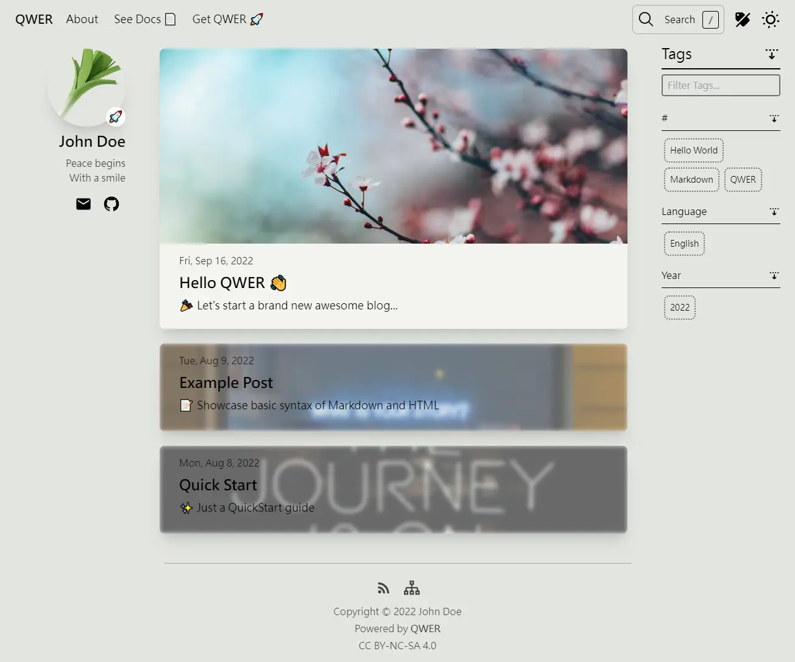Collapse the Language section
This screenshot has width=795, height=662.
pos(774,212)
